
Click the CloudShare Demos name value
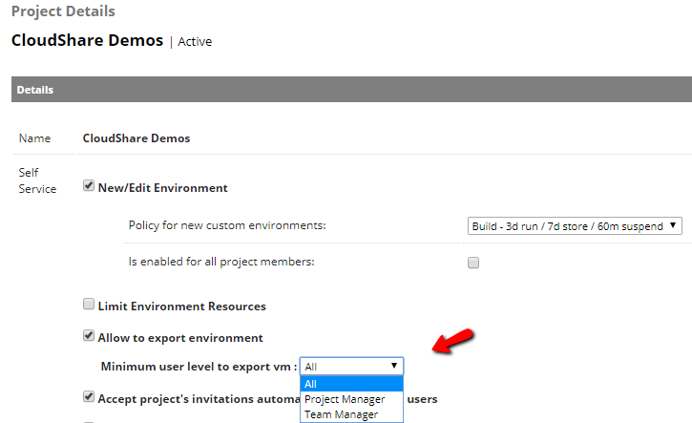(x=136, y=138)
